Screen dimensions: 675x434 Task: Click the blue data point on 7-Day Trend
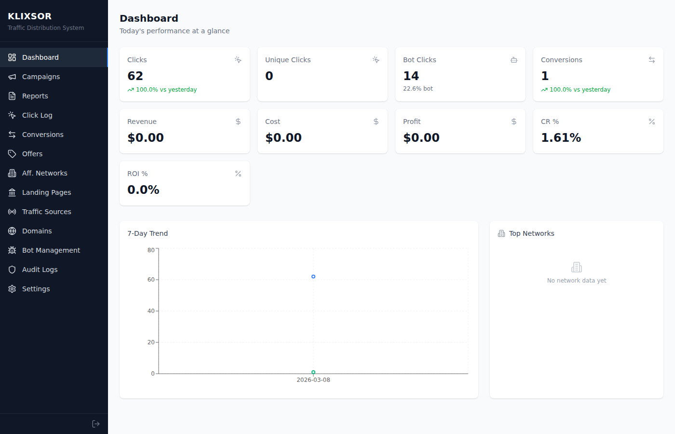coord(313,276)
